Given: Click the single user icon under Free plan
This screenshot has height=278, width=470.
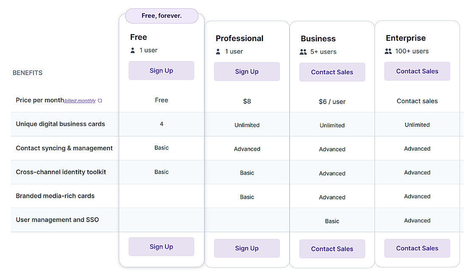Looking at the screenshot, I should click(132, 50).
